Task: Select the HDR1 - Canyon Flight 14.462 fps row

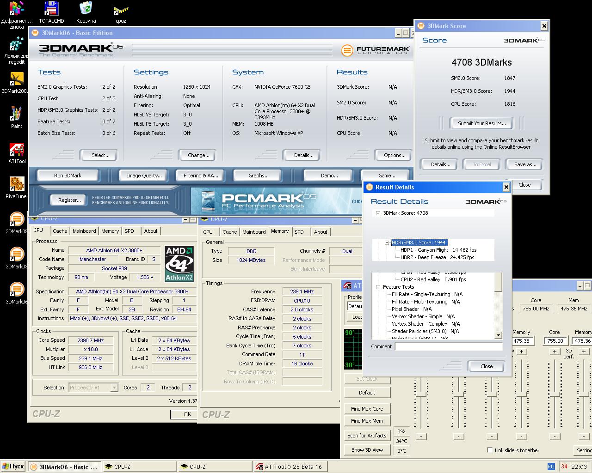Action: [x=438, y=250]
